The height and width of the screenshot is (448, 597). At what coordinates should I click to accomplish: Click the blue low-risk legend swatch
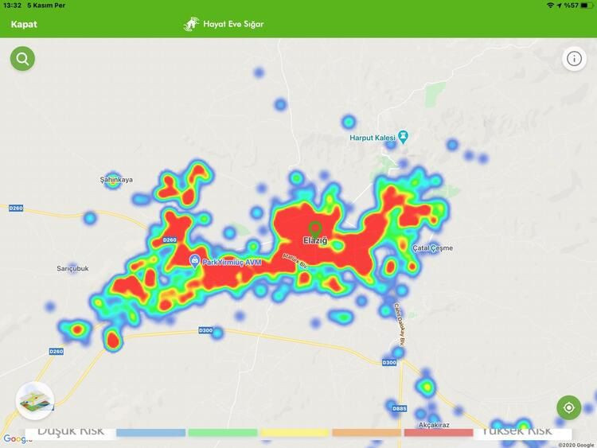coord(150,433)
